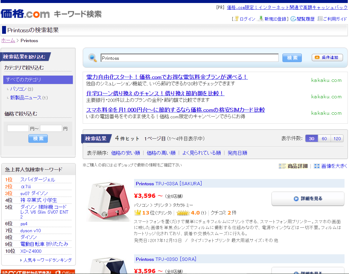349x274 pixels.
Task: Open ログイン link
Action: pyautogui.click(x=247, y=19)
